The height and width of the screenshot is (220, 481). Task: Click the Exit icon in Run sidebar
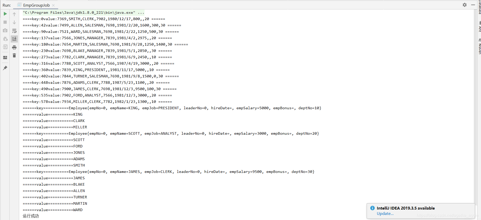5,47
